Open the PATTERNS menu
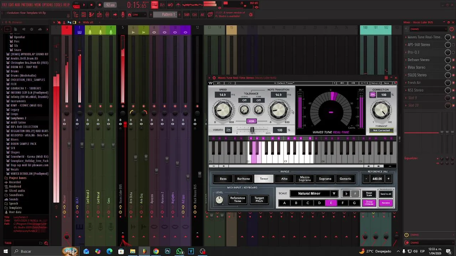Image resolution: width=456 pixels, height=256 pixels. [x=27, y=5]
